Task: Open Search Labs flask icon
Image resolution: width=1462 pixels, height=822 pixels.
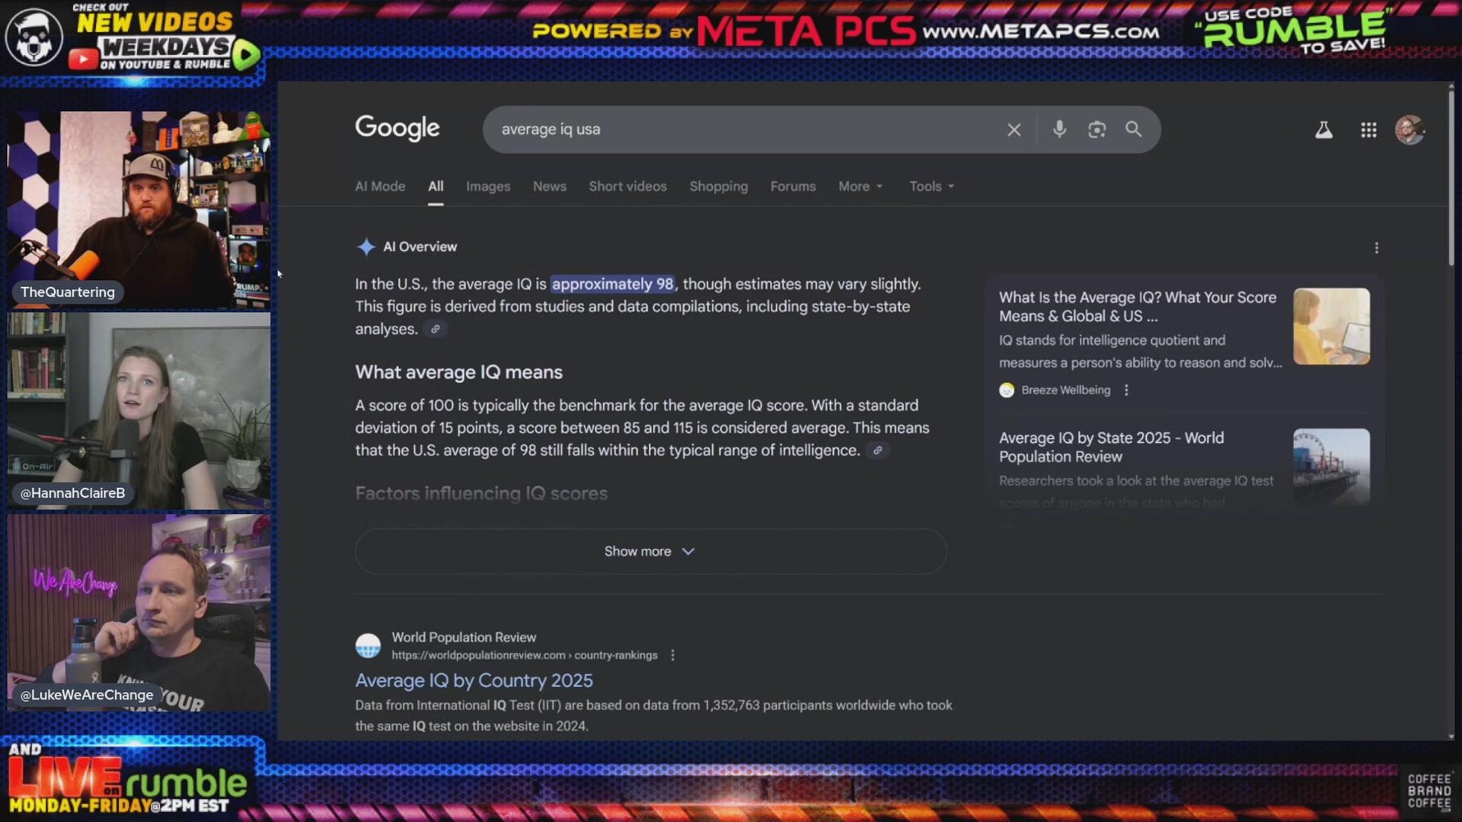Action: [x=1323, y=130]
